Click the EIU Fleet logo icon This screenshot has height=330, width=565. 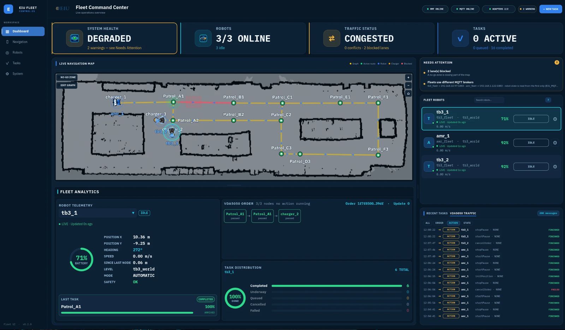[8, 9]
